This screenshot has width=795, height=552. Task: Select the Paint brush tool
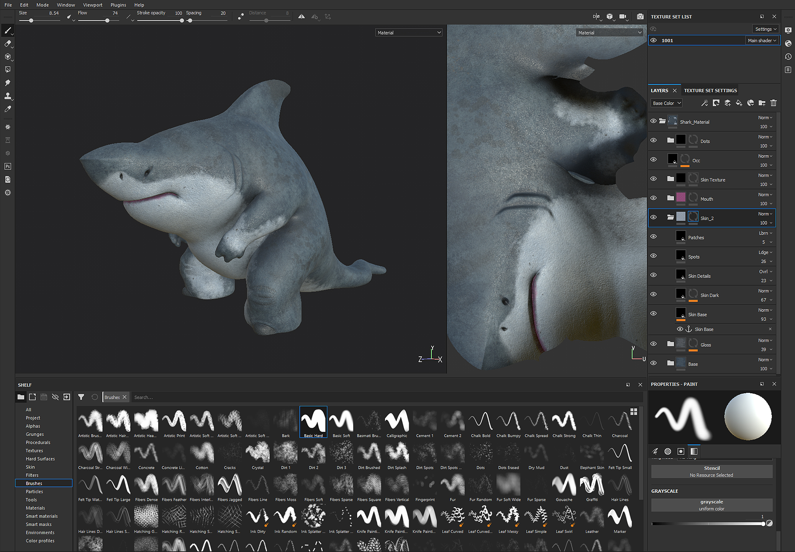[x=8, y=30]
